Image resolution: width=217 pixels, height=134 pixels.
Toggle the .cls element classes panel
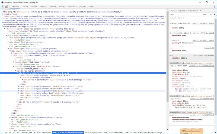tap(210, 14)
